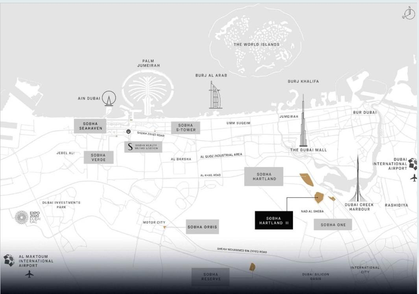
Task: Click the Sobha Realty Metro Station label
Action: click(143, 147)
